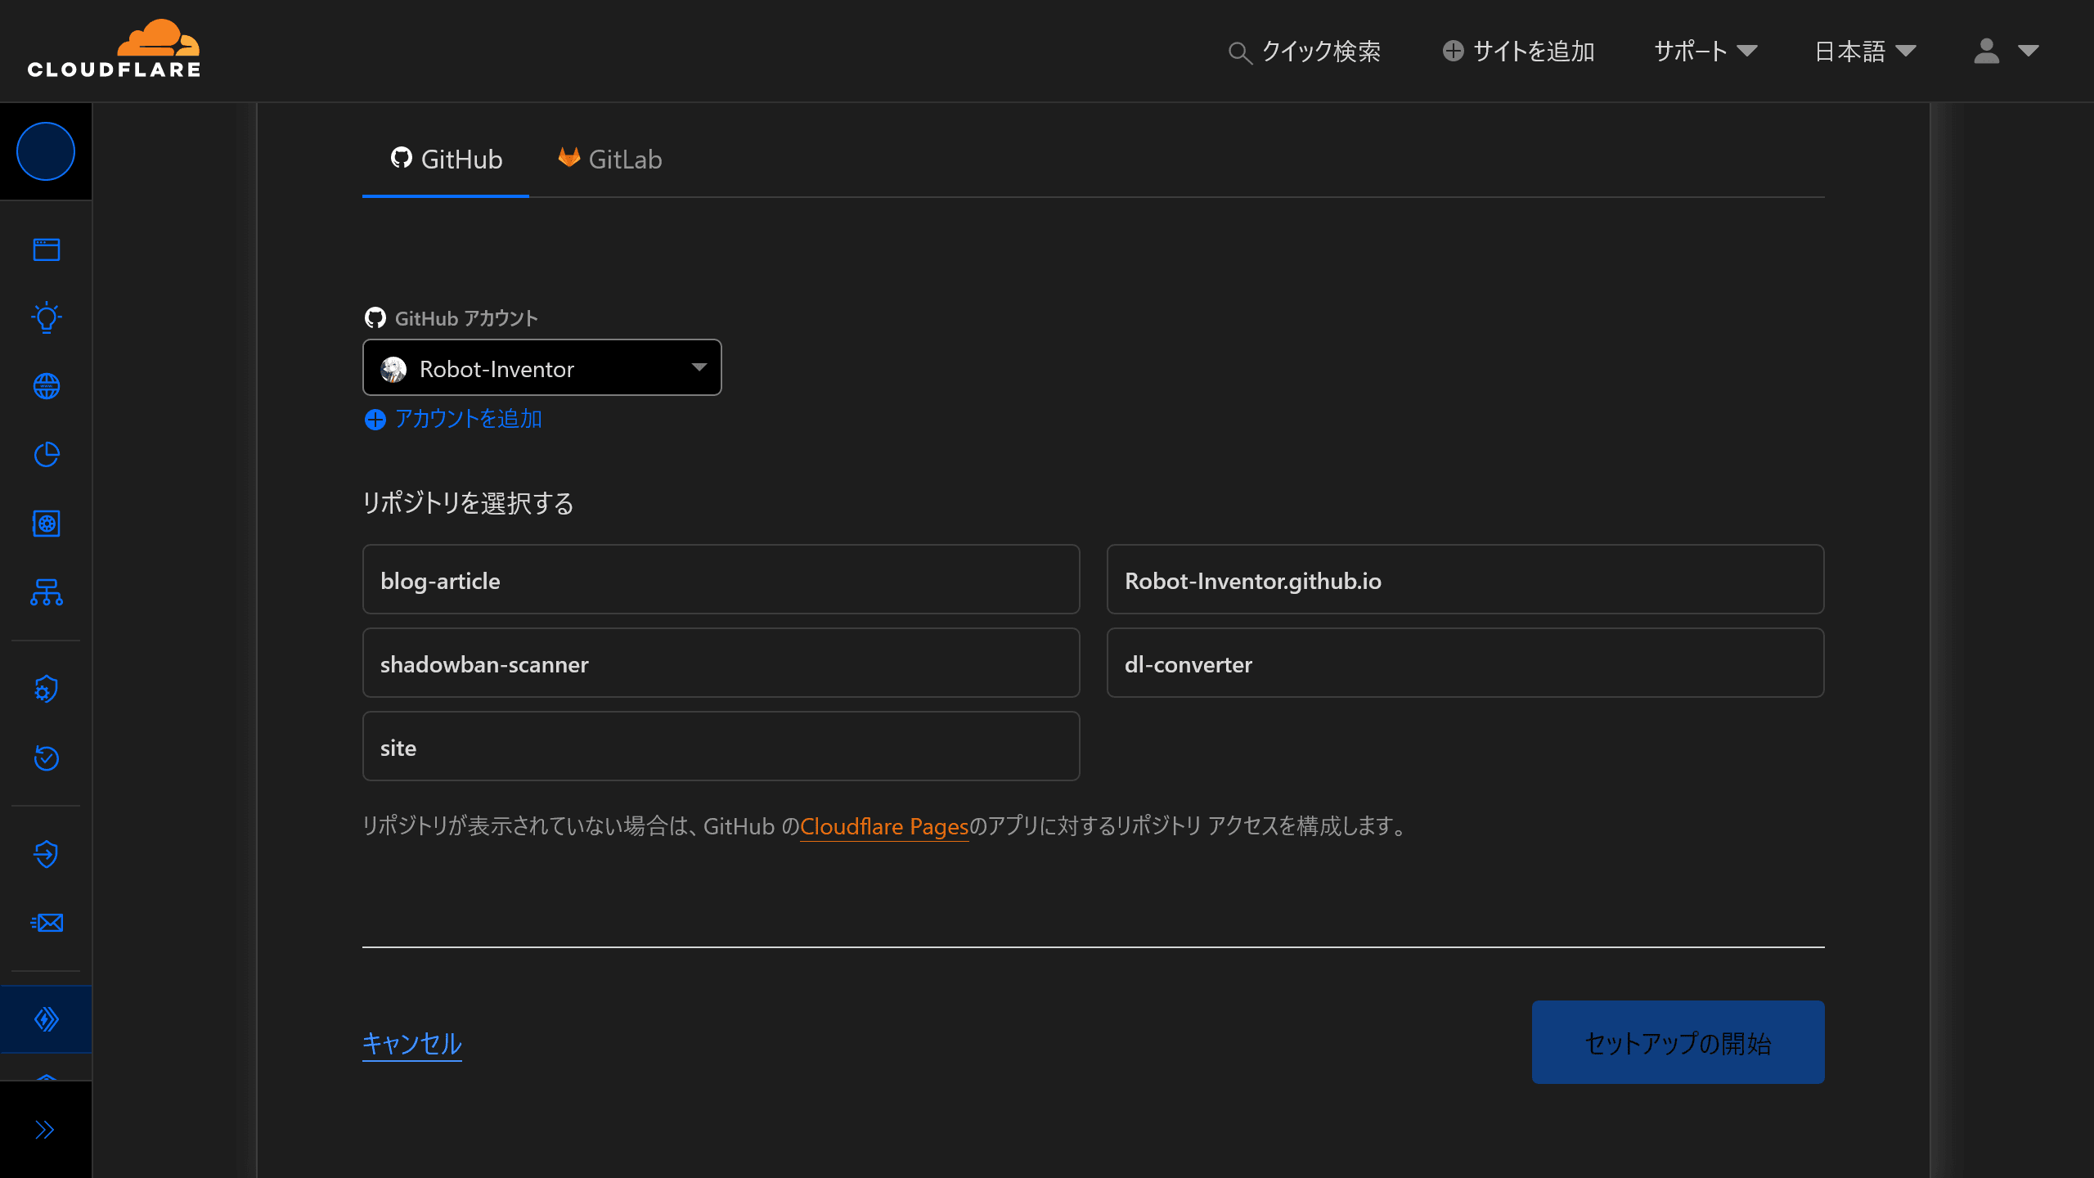Open the shield with arrow icon

click(x=47, y=854)
